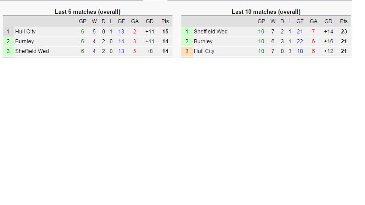This screenshot has height=205, width=365.
Task: Click the Last 6 matches (overall) heading
Action: point(87,12)
